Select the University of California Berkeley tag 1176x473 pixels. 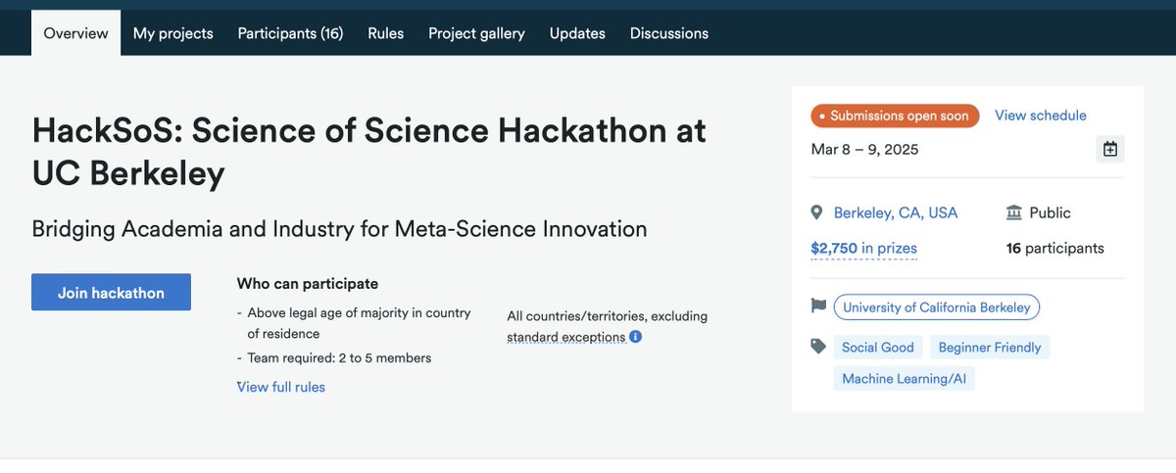[x=937, y=307]
